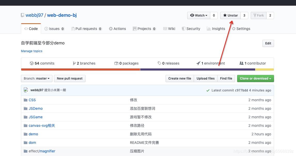Screen dimensions: 296x156
Task: Open the stargazers count 3
Action: (244, 15)
